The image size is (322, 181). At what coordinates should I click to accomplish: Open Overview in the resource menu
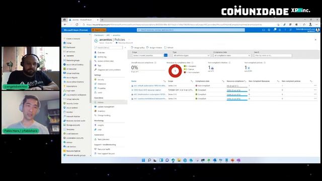click(100, 52)
